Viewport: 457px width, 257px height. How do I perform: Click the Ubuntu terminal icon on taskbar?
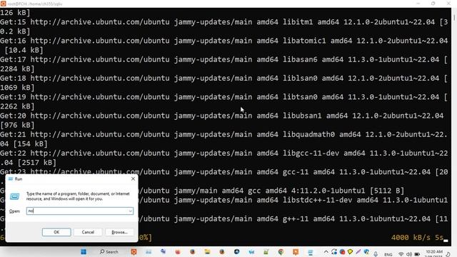tap(134, 252)
